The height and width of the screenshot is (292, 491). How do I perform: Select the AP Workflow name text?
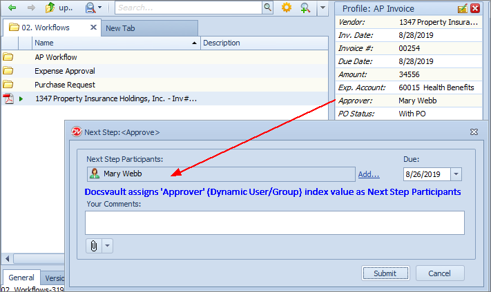coord(56,57)
